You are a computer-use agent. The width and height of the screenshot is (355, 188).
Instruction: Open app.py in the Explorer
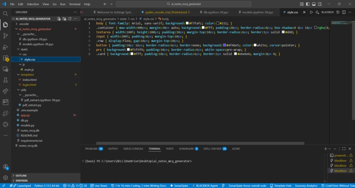[25, 115]
